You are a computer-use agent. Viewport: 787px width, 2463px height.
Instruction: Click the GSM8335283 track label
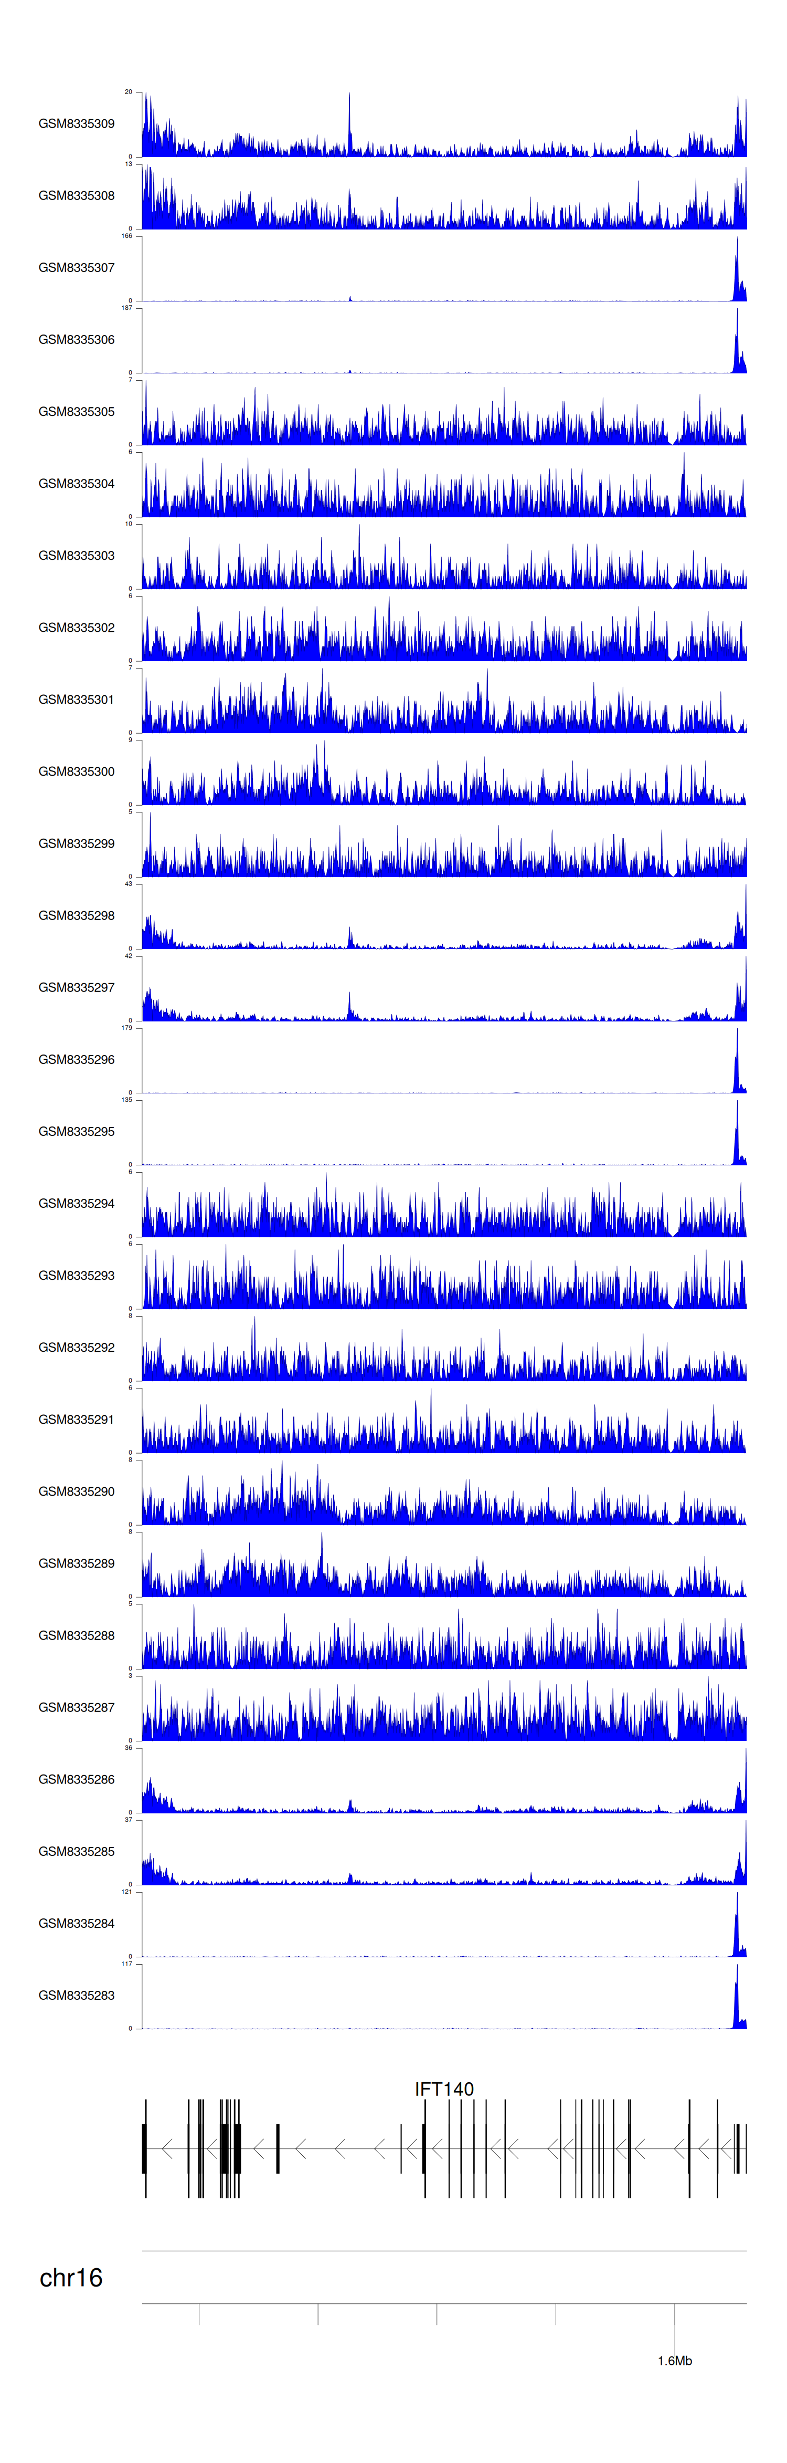pyautogui.click(x=77, y=1996)
